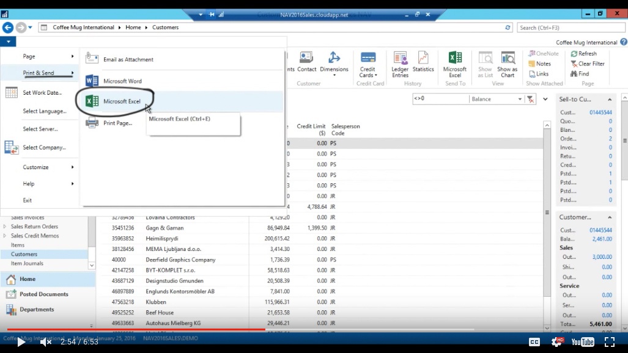Expand the Sales Credit Memos tree node
This screenshot has width=628, height=353.
[5, 236]
